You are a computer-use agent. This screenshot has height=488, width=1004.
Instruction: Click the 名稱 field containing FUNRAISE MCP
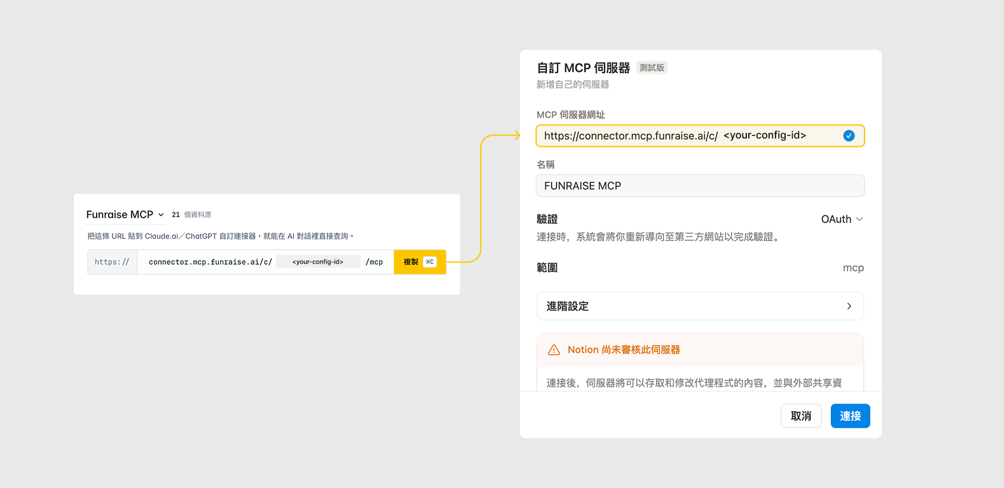click(700, 186)
